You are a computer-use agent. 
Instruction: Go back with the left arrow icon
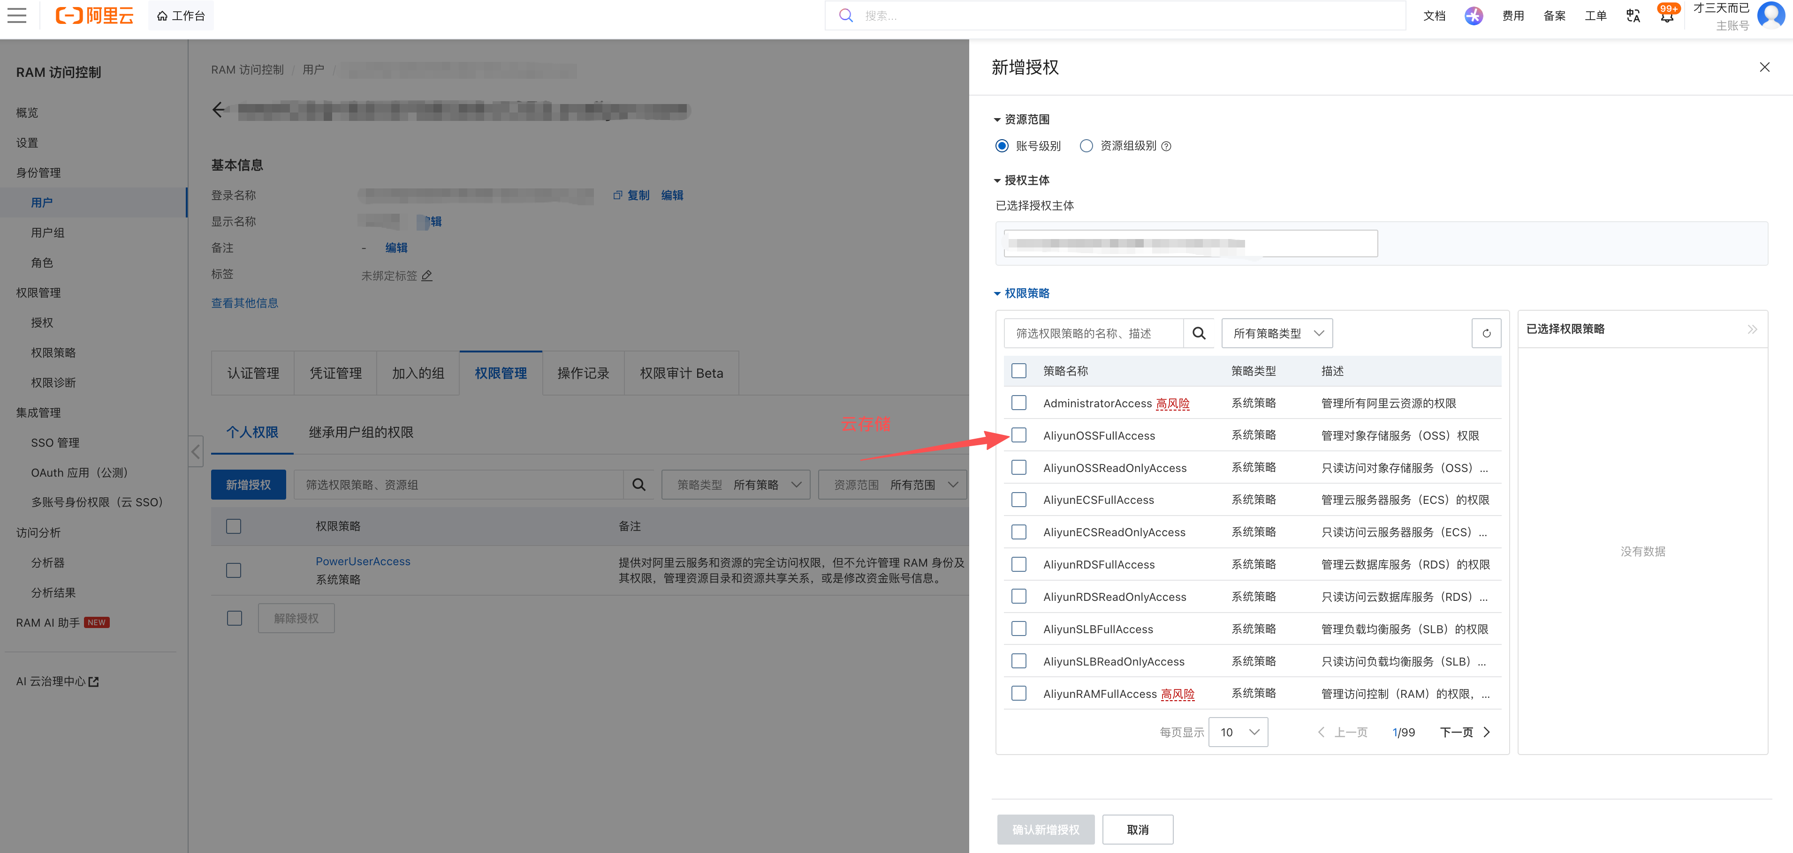point(219,110)
